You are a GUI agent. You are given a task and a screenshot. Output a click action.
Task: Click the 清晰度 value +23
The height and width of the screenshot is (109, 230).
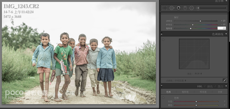point(223,21)
